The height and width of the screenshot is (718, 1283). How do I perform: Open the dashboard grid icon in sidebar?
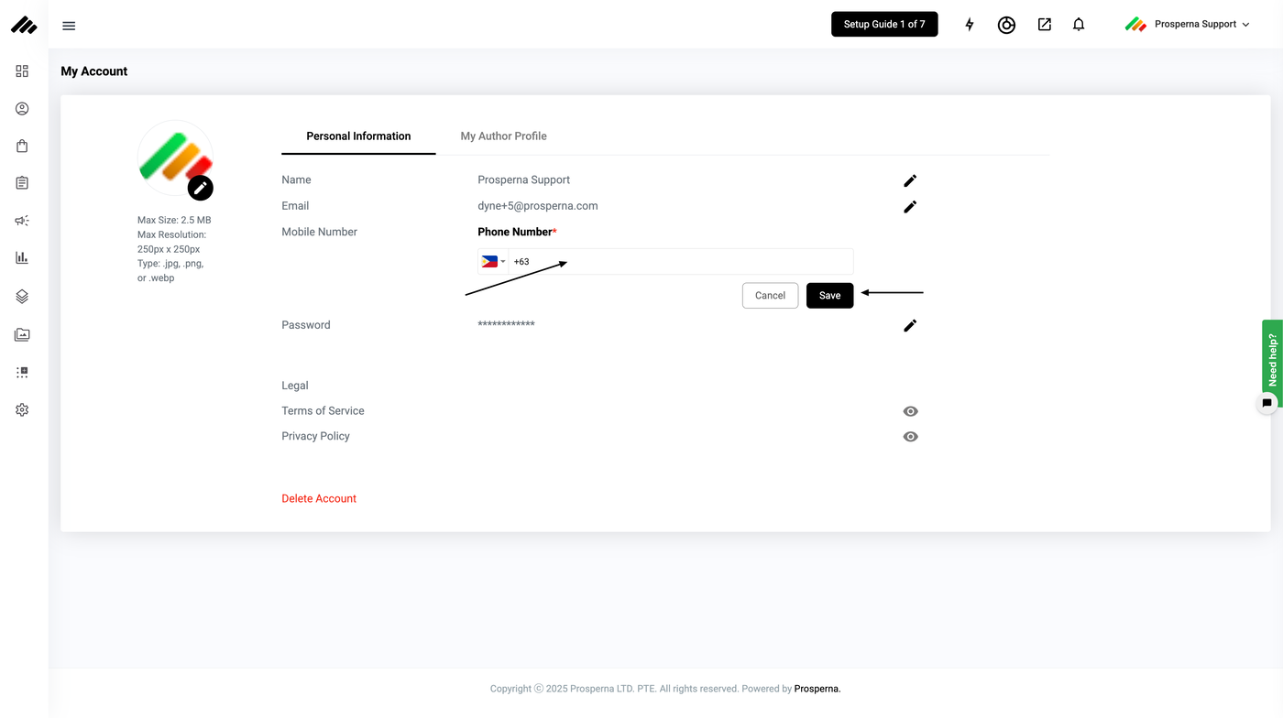[22, 71]
